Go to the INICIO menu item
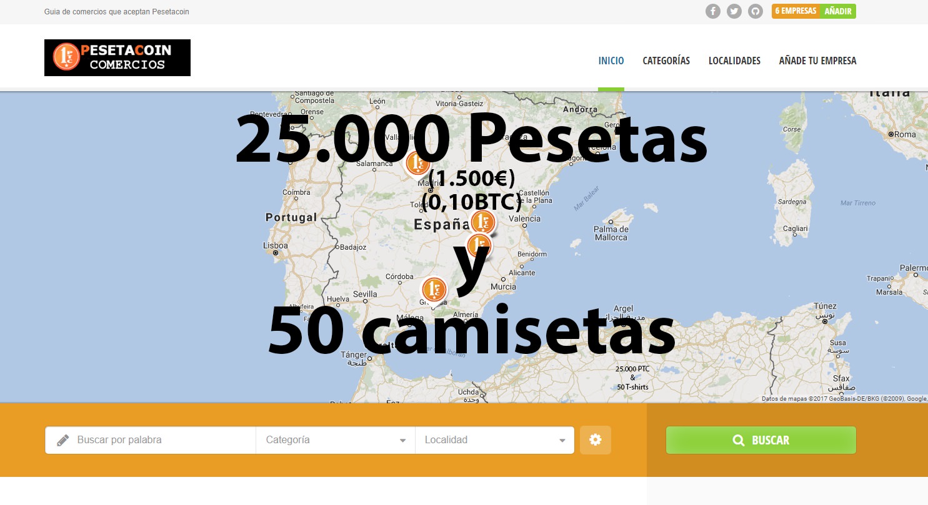The height and width of the screenshot is (505, 928). click(x=611, y=61)
